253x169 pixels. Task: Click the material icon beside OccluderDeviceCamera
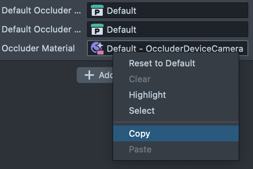pos(97,48)
